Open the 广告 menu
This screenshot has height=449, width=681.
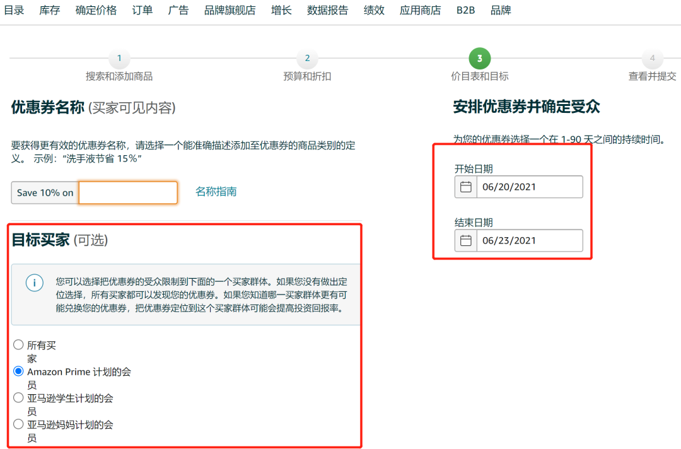point(178,10)
